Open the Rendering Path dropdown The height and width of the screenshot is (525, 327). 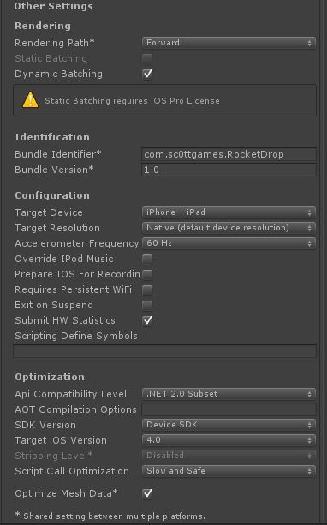click(x=229, y=43)
